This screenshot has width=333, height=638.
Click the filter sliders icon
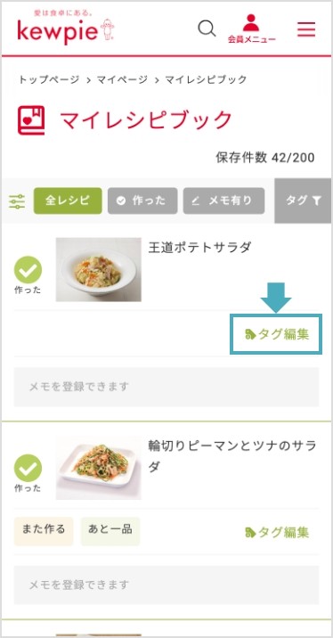pos(17,201)
